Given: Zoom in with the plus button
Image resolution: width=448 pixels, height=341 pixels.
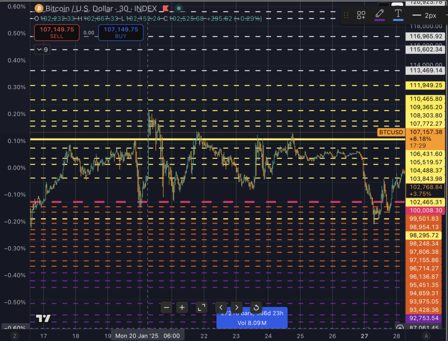Looking at the screenshot, I should pos(182,307).
